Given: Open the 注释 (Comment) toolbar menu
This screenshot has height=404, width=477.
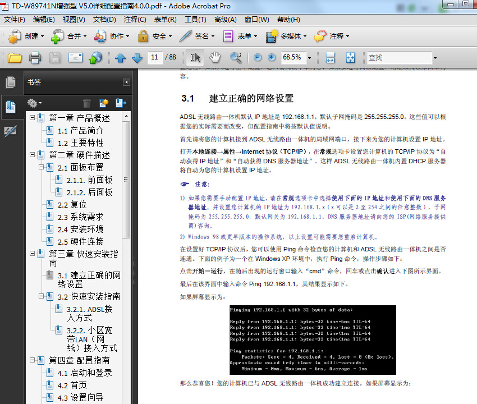Looking at the screenshot, I should (332, 36).
